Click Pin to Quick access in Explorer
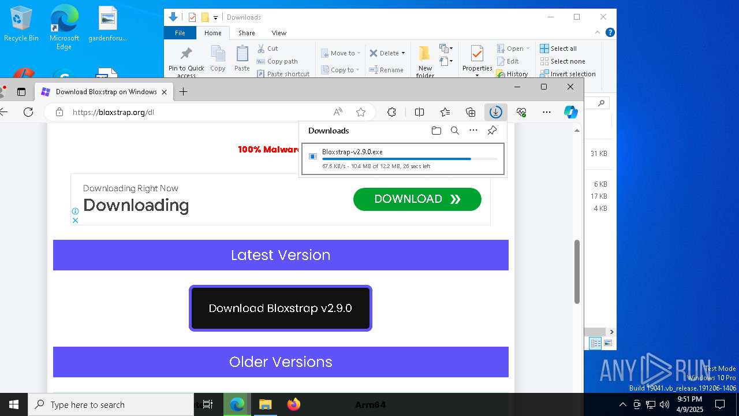Viewport: 739px width, 416px height. (186, 62)
